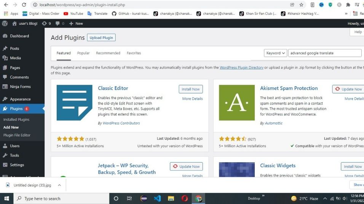Click the share page icon in address bar

click(x=292, y=5)
